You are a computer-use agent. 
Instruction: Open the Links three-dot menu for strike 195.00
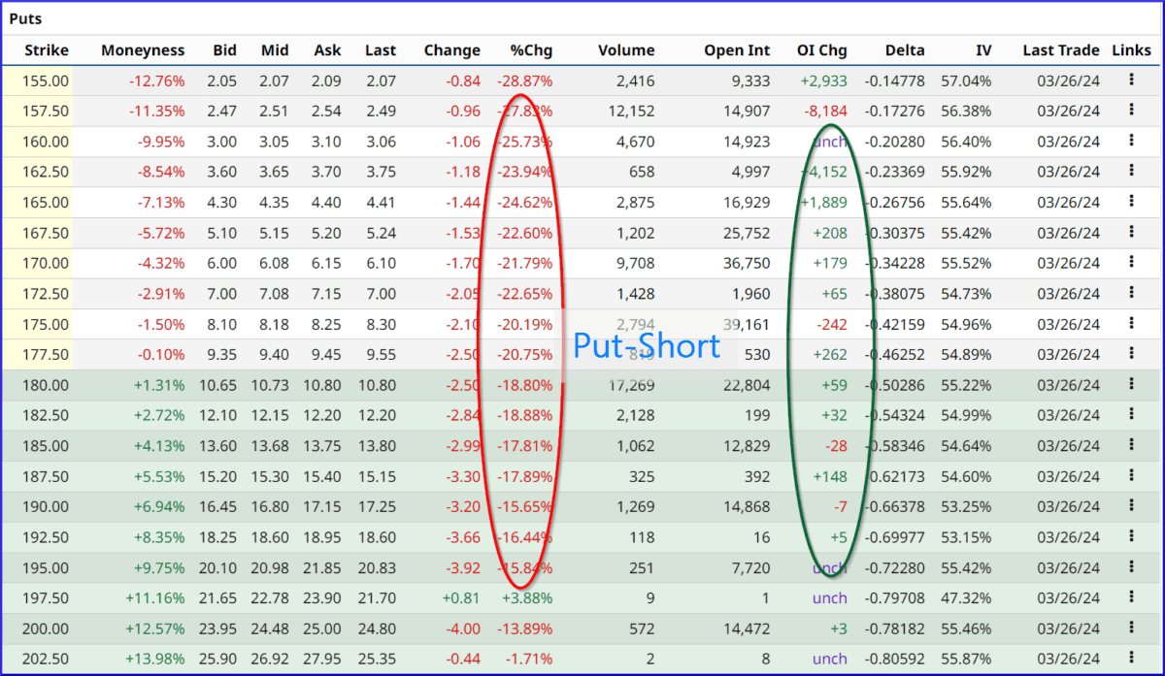click(1131, 567)
